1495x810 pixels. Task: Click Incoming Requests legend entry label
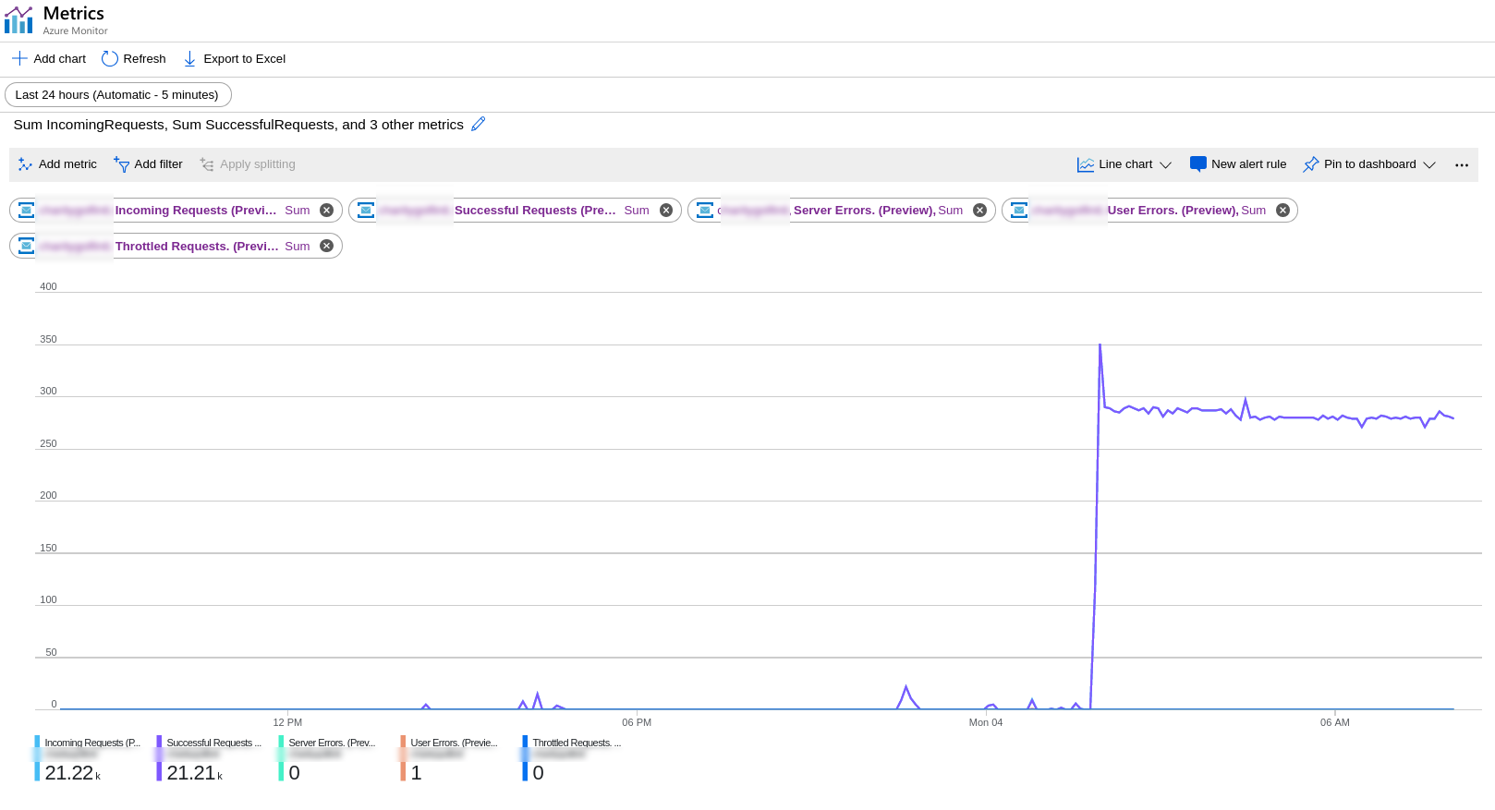click(92, 743)
